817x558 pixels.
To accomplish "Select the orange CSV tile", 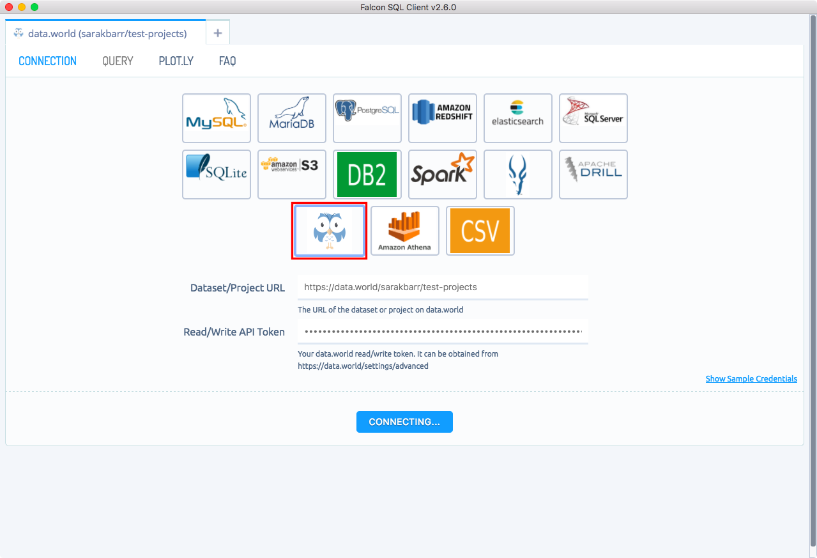I will [480, 231].
